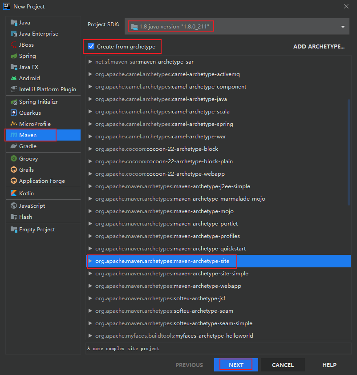Screen dimensions: 357x375
Task: Click the Java FX folder icon
Action: pos(14,67)
